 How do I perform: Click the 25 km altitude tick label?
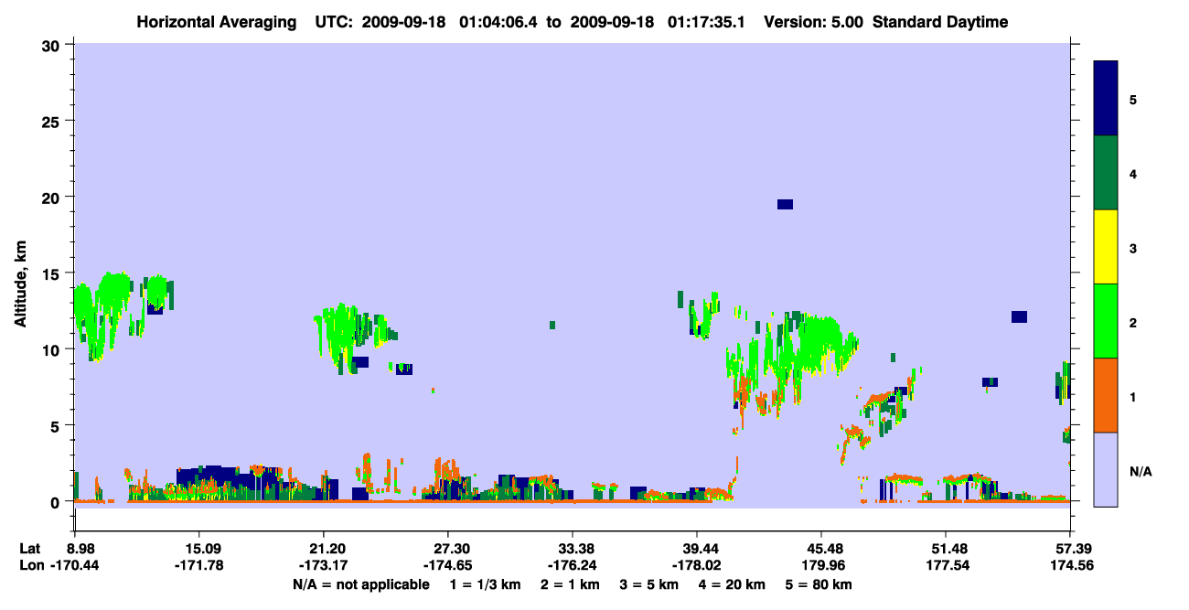click(52, 121)
